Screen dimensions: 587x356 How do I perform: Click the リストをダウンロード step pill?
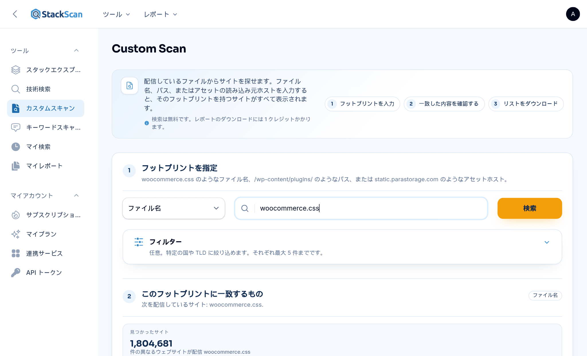(x=526, y=104)
